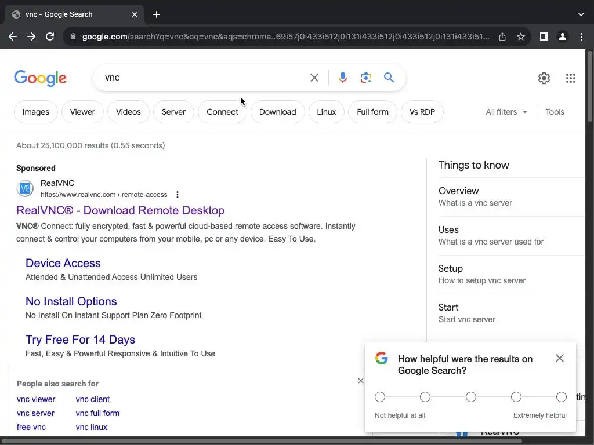Click the browser address bar URL

pyautogui.click(x=285, y=37)
